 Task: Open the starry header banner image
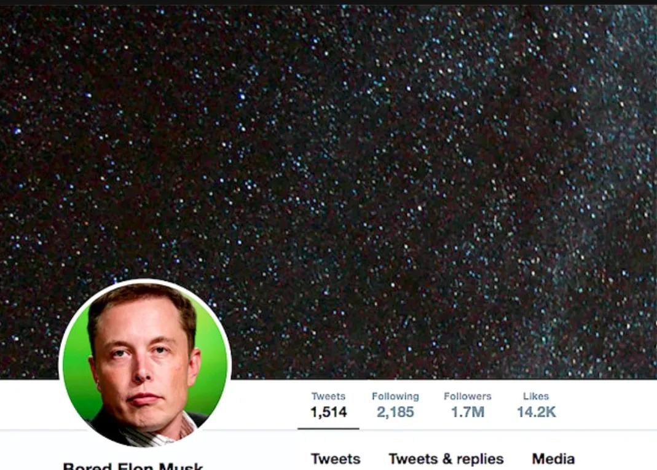click(x=328, y=192)
